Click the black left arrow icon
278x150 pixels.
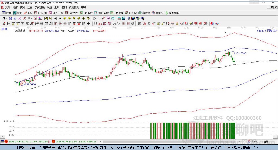55,18
